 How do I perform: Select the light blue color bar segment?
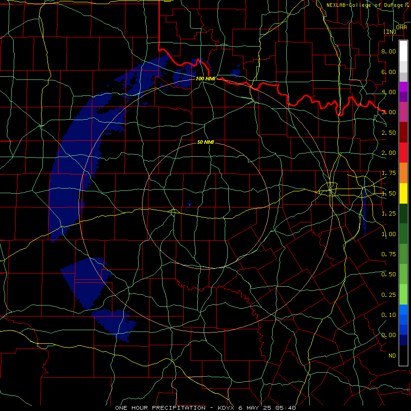[403, 310]
